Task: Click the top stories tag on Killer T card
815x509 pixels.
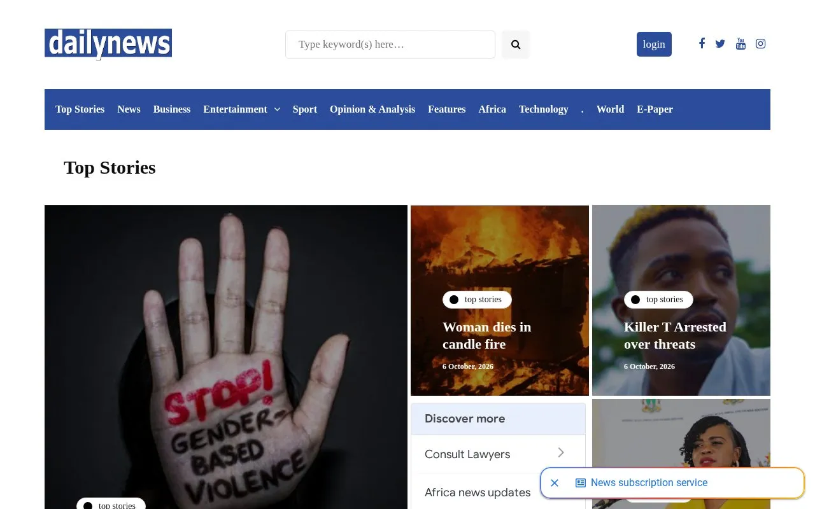Action: (x=658, y=300)
